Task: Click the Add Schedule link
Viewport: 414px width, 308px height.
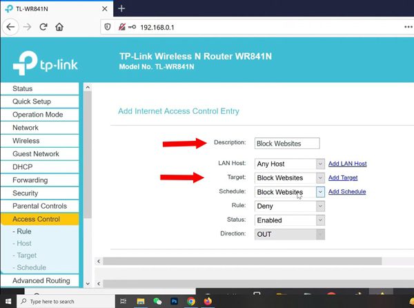Action: [347, 192]
